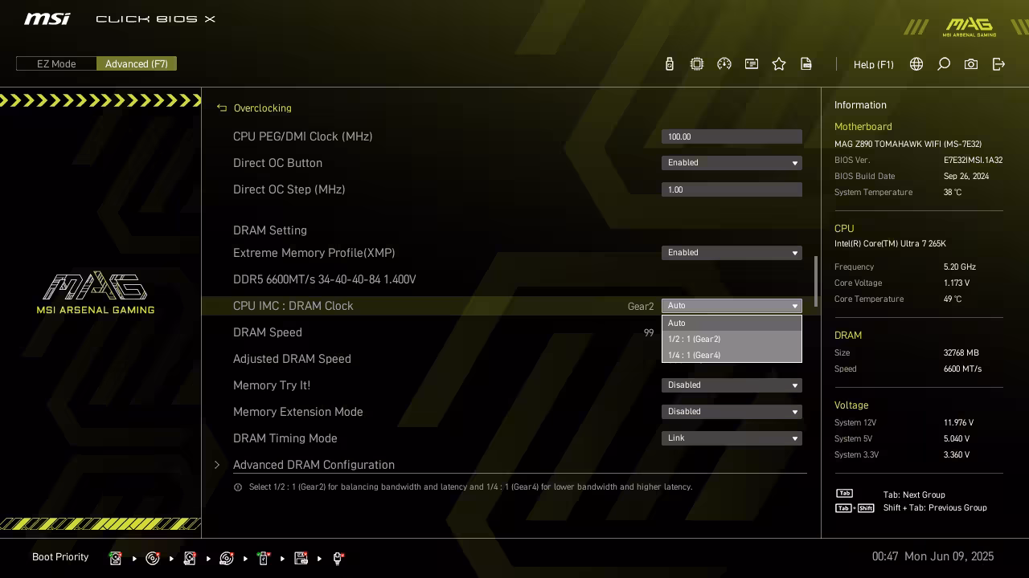The image size is (1029, 578).
Task: Edit the CPU PEG/DMI Clock value field
Action: coord(732,136)
